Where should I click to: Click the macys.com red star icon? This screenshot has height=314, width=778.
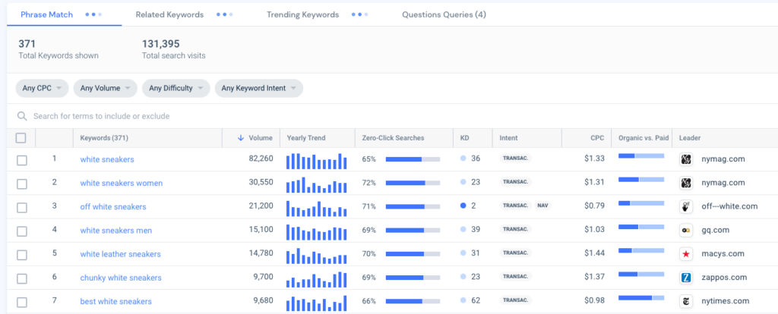click(685, 253)
